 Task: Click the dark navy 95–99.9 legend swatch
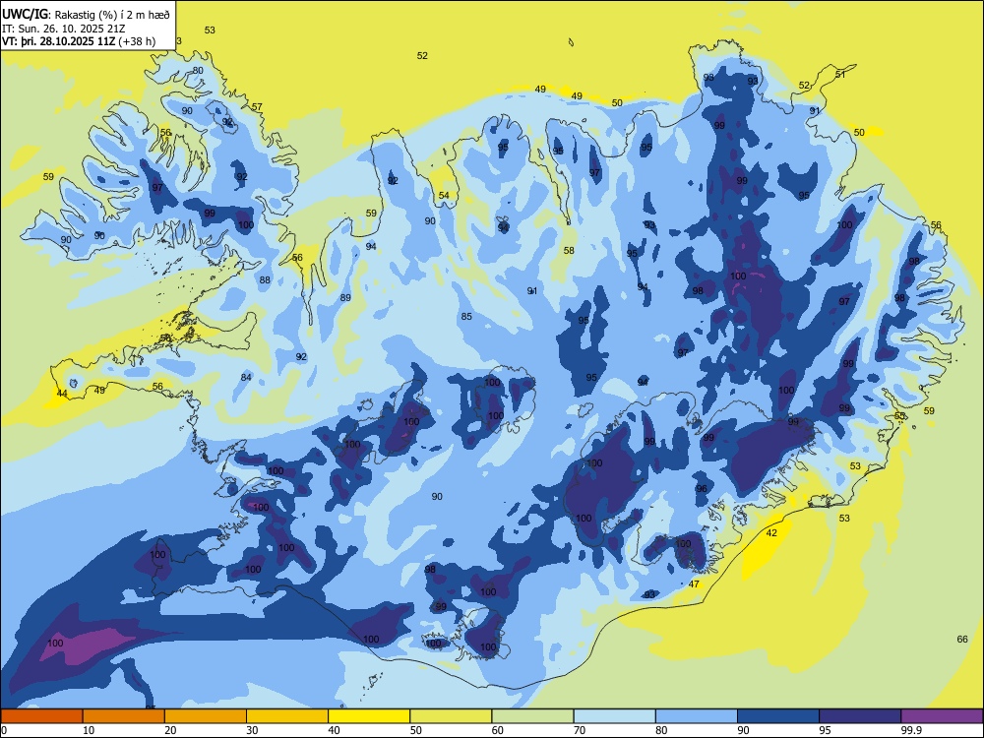[x=860, y=716]
